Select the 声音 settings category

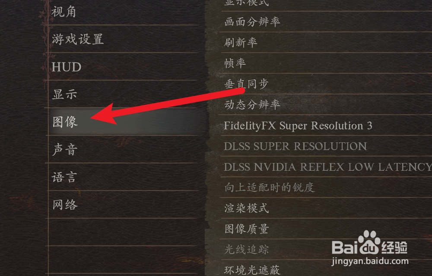coord(123,149)
